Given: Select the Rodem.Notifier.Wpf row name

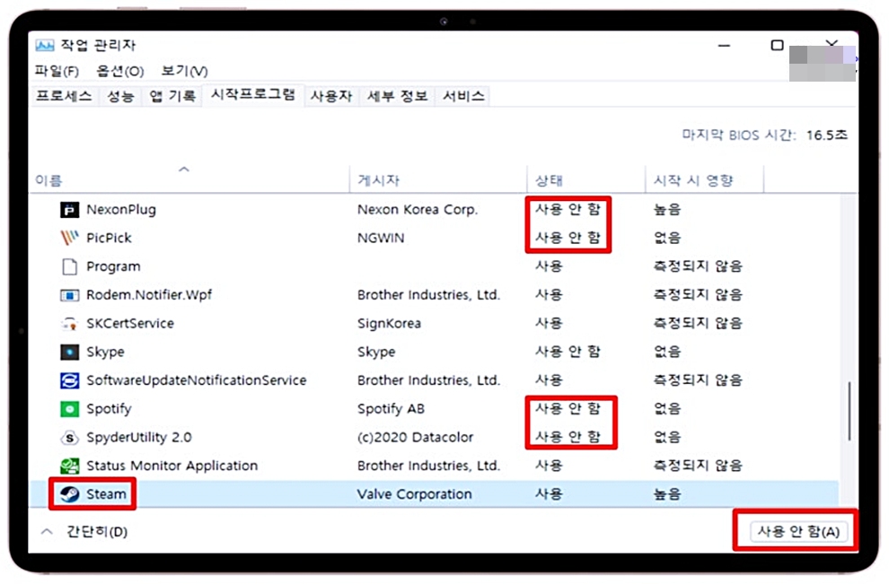Looking at the screenshot, I should (x=149, y=295).
